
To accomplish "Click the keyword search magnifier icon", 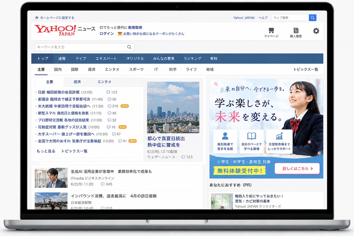I will 129,47.
